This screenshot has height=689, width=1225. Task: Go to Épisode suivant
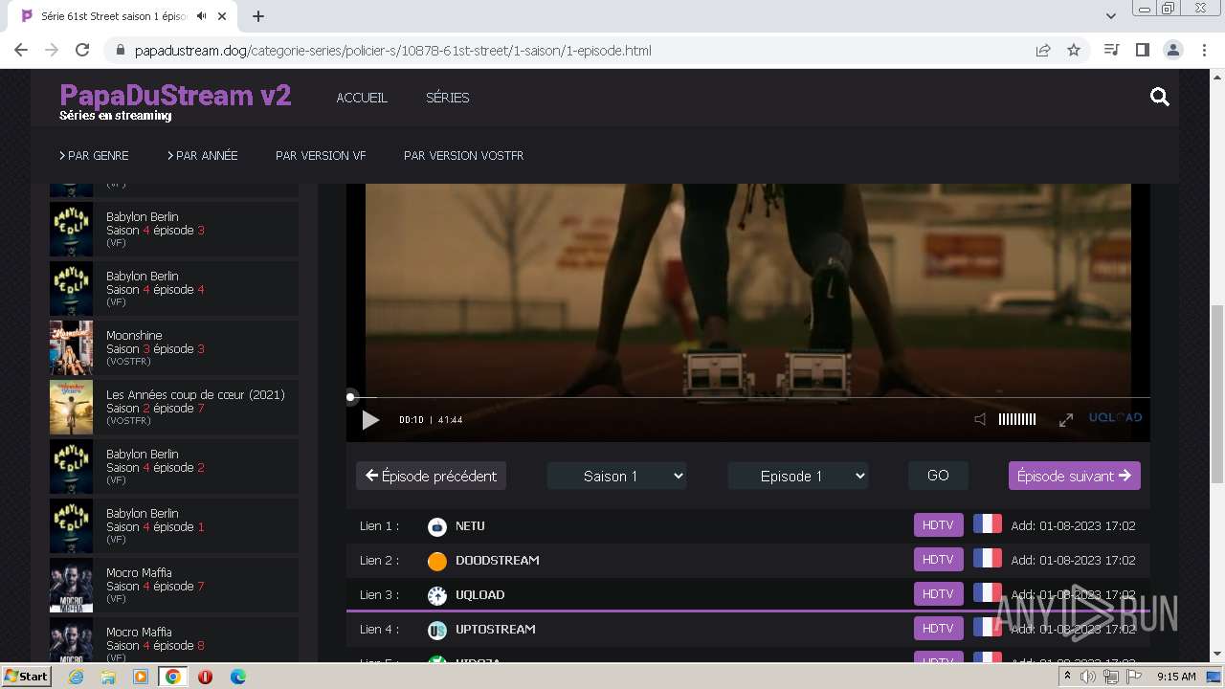point(1074,476)
